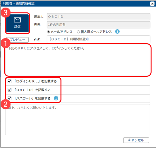This screenshot has height=148, width=156.
Task: Click the 宛先 field showing 1件の利用者
Action: 98,25
